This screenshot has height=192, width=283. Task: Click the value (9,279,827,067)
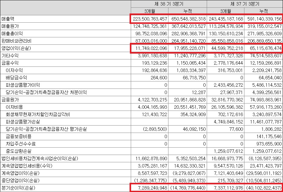coord(189,174)
